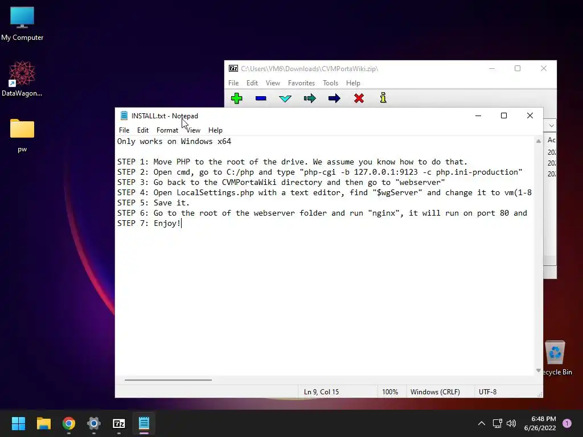Screen dimensions: 583x437
Task: Select the Recycle Bin desktop icon
Action: pos(556,358)
